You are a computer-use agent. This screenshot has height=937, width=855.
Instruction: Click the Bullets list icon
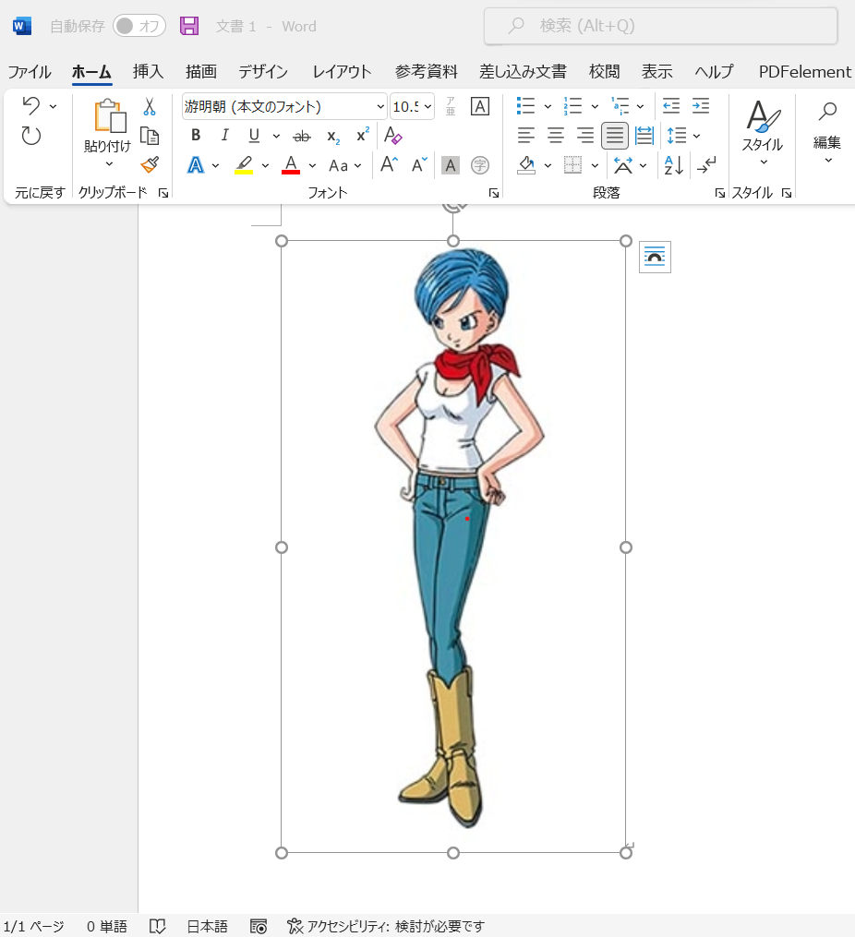click(525, 106)
